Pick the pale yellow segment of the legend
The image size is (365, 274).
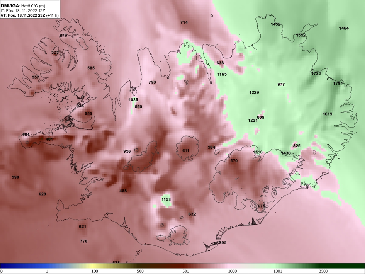(x=93, y=266)
